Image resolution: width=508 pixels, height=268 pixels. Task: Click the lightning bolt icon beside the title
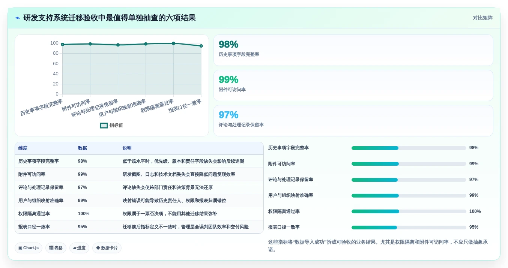pyautogui.click(x=18, y=18)
